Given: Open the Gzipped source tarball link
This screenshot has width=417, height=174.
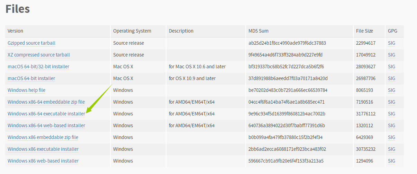Looking at the screenshot, I should [x=31, y=43].
